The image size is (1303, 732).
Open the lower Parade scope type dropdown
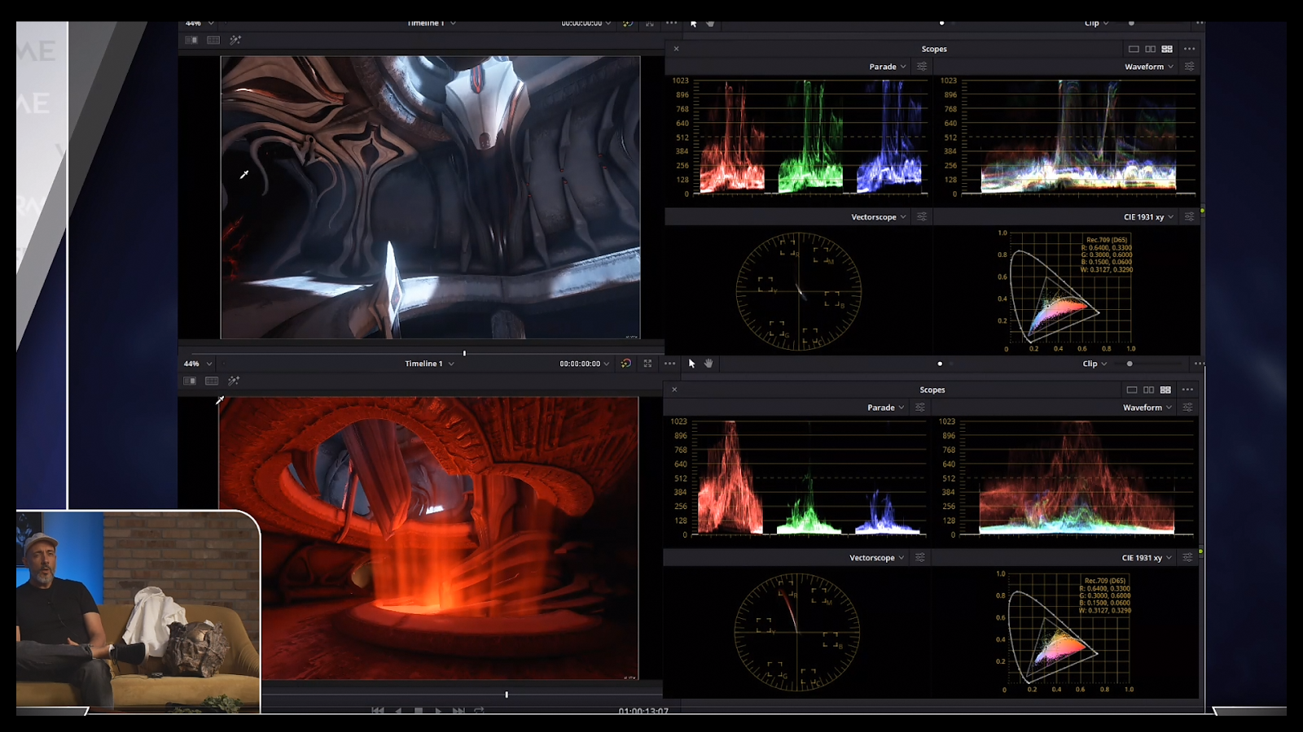point(886,407)
